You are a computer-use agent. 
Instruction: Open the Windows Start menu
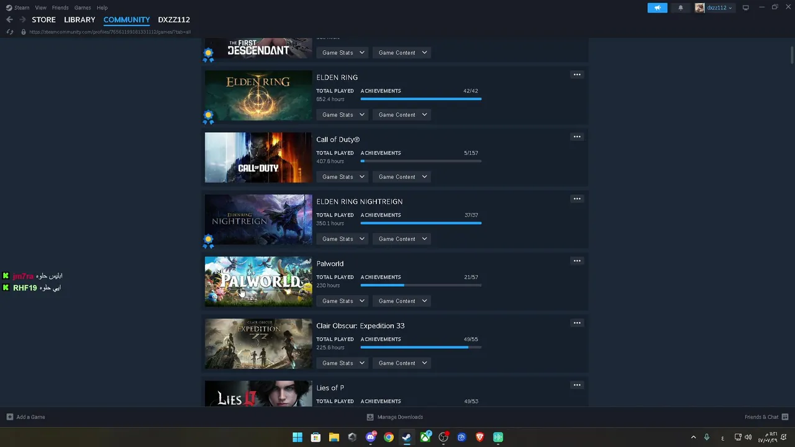click(298, 437)
